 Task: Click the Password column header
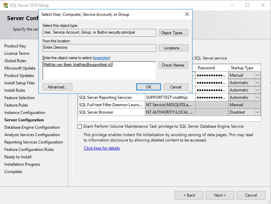(212, 68)
